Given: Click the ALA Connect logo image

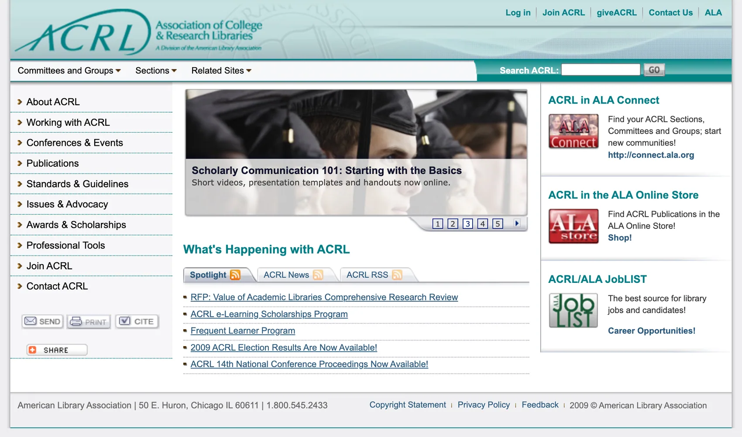Looking at the screenshot, I should tap(574, 131).
